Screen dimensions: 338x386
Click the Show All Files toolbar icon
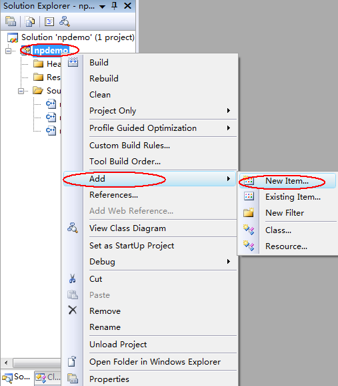pyautogui.click(x=30, y=21)
